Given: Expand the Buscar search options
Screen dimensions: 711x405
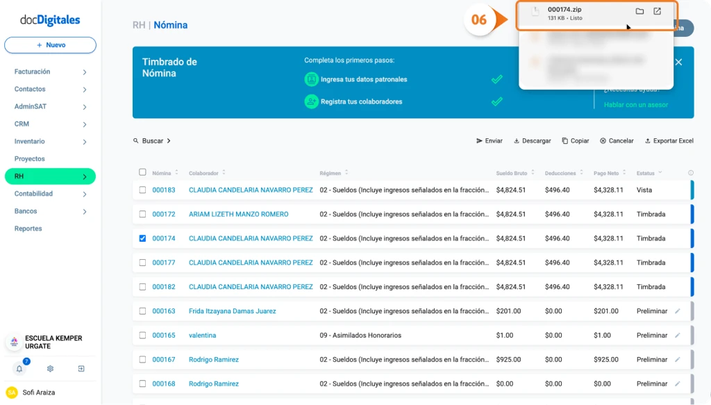Looking at the screenshot, I should (169, 140).
